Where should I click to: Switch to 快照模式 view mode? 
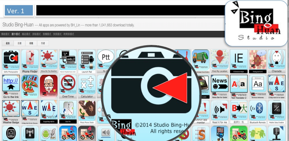click(57, 34)
